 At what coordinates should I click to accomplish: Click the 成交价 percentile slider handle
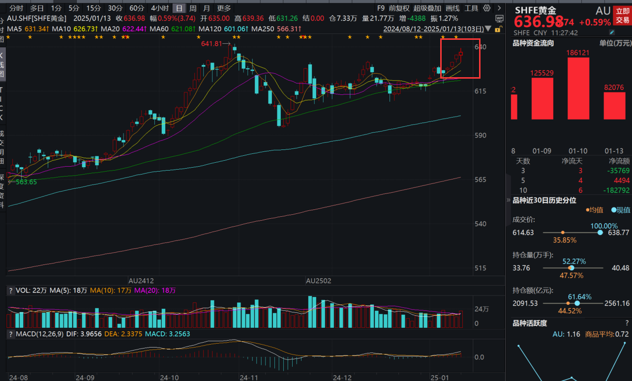pyautogui.click(x=600, y=233)
